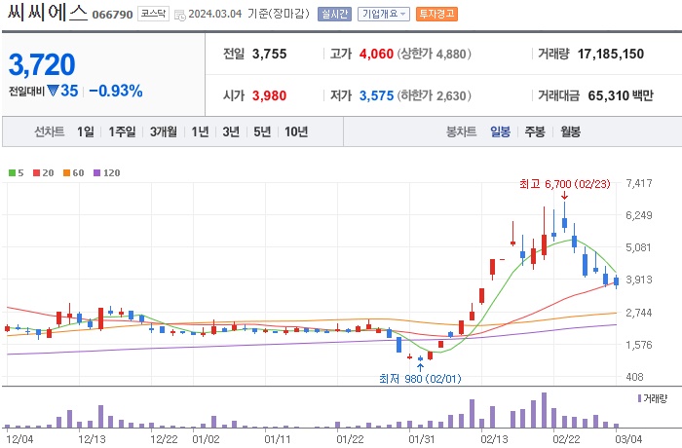The image size is (682, 448).
Task: Click the 02/13 date axis label
Action: tap(495, 439)
